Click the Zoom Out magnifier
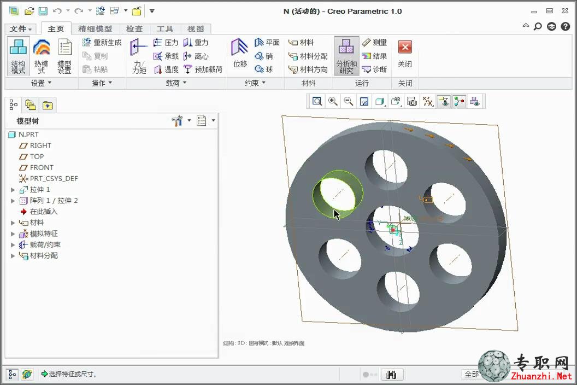The image size is (577, 385). (x=349, y=101)
